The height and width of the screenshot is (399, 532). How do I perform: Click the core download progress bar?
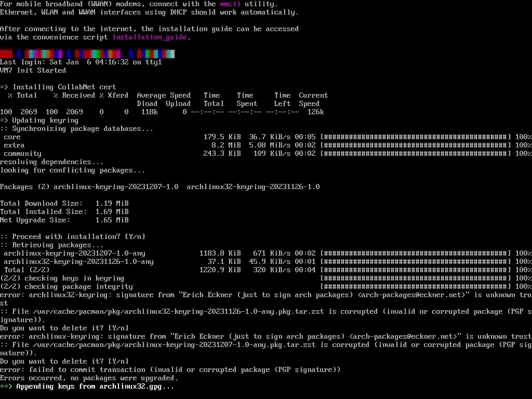pyautogui.click(x=416, y=137)
